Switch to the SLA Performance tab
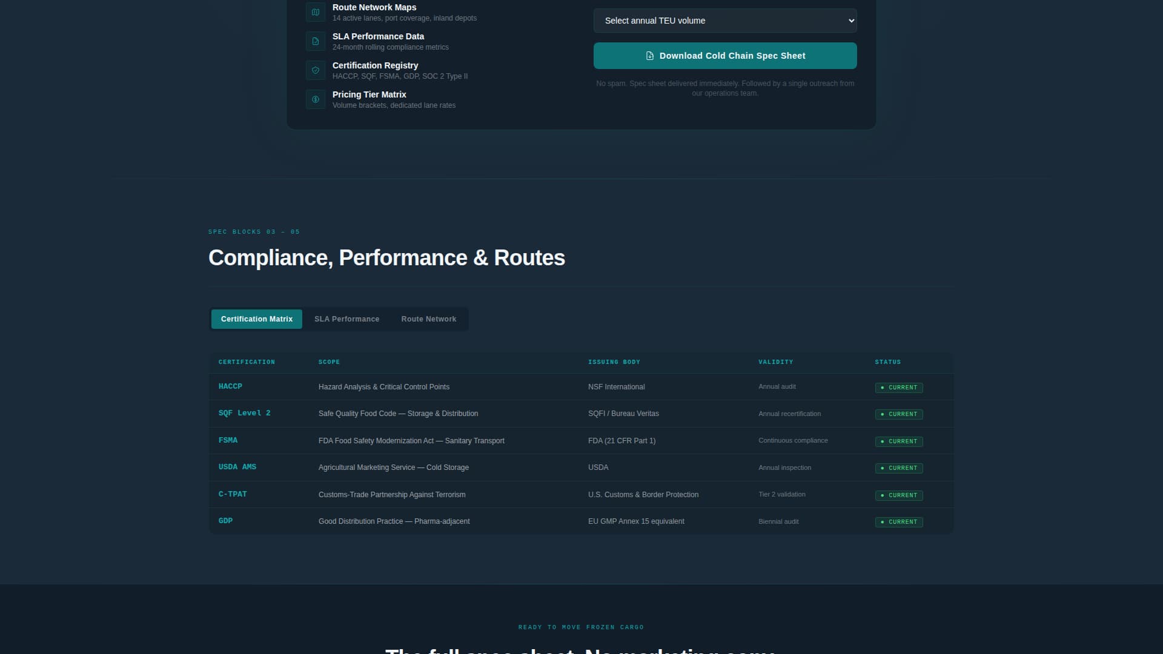 coord(346,319)
